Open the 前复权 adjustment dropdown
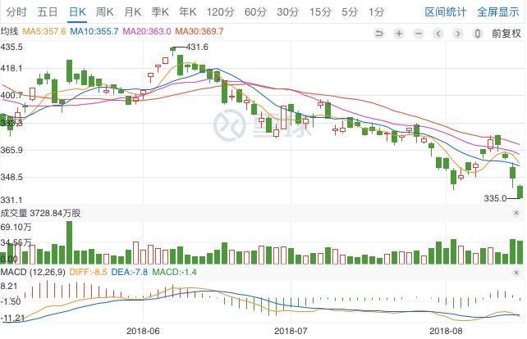Screen dimensions: 527x339 point(506,34)
